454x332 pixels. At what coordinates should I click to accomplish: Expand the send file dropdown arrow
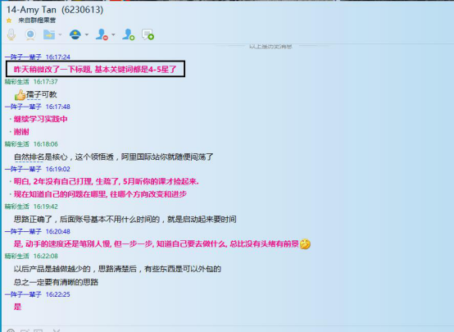click(x=60, y=34)
